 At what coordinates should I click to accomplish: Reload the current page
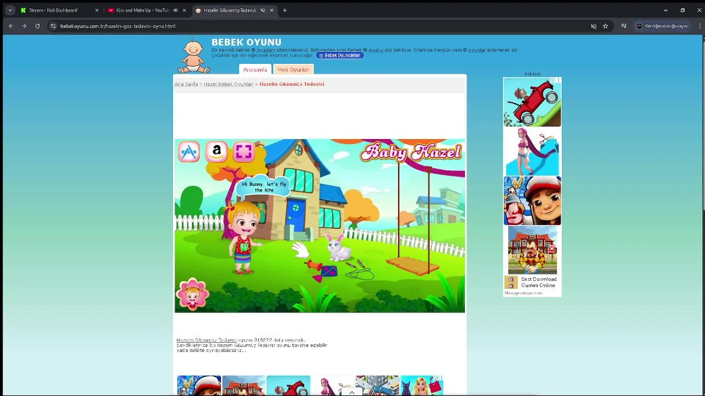(x=37, y=26)
